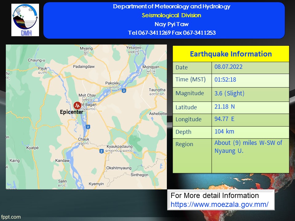Click the "Depth" row label
This screenshot has height=221, width=295.
pyautogui.click(x=183, y=132)
